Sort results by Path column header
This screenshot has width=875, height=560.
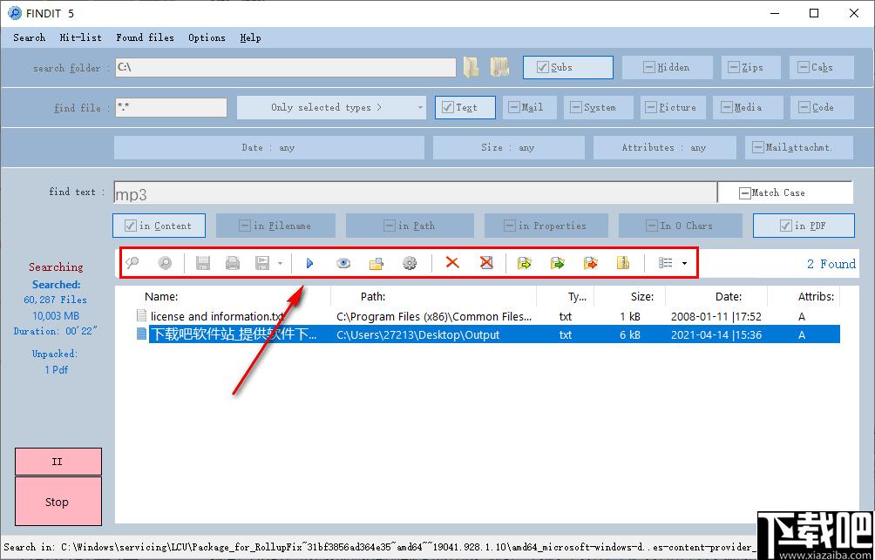pyautogui.click(x=373, y=297)
